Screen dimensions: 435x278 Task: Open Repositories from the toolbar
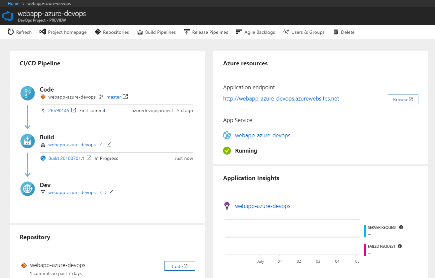point(112,32)
